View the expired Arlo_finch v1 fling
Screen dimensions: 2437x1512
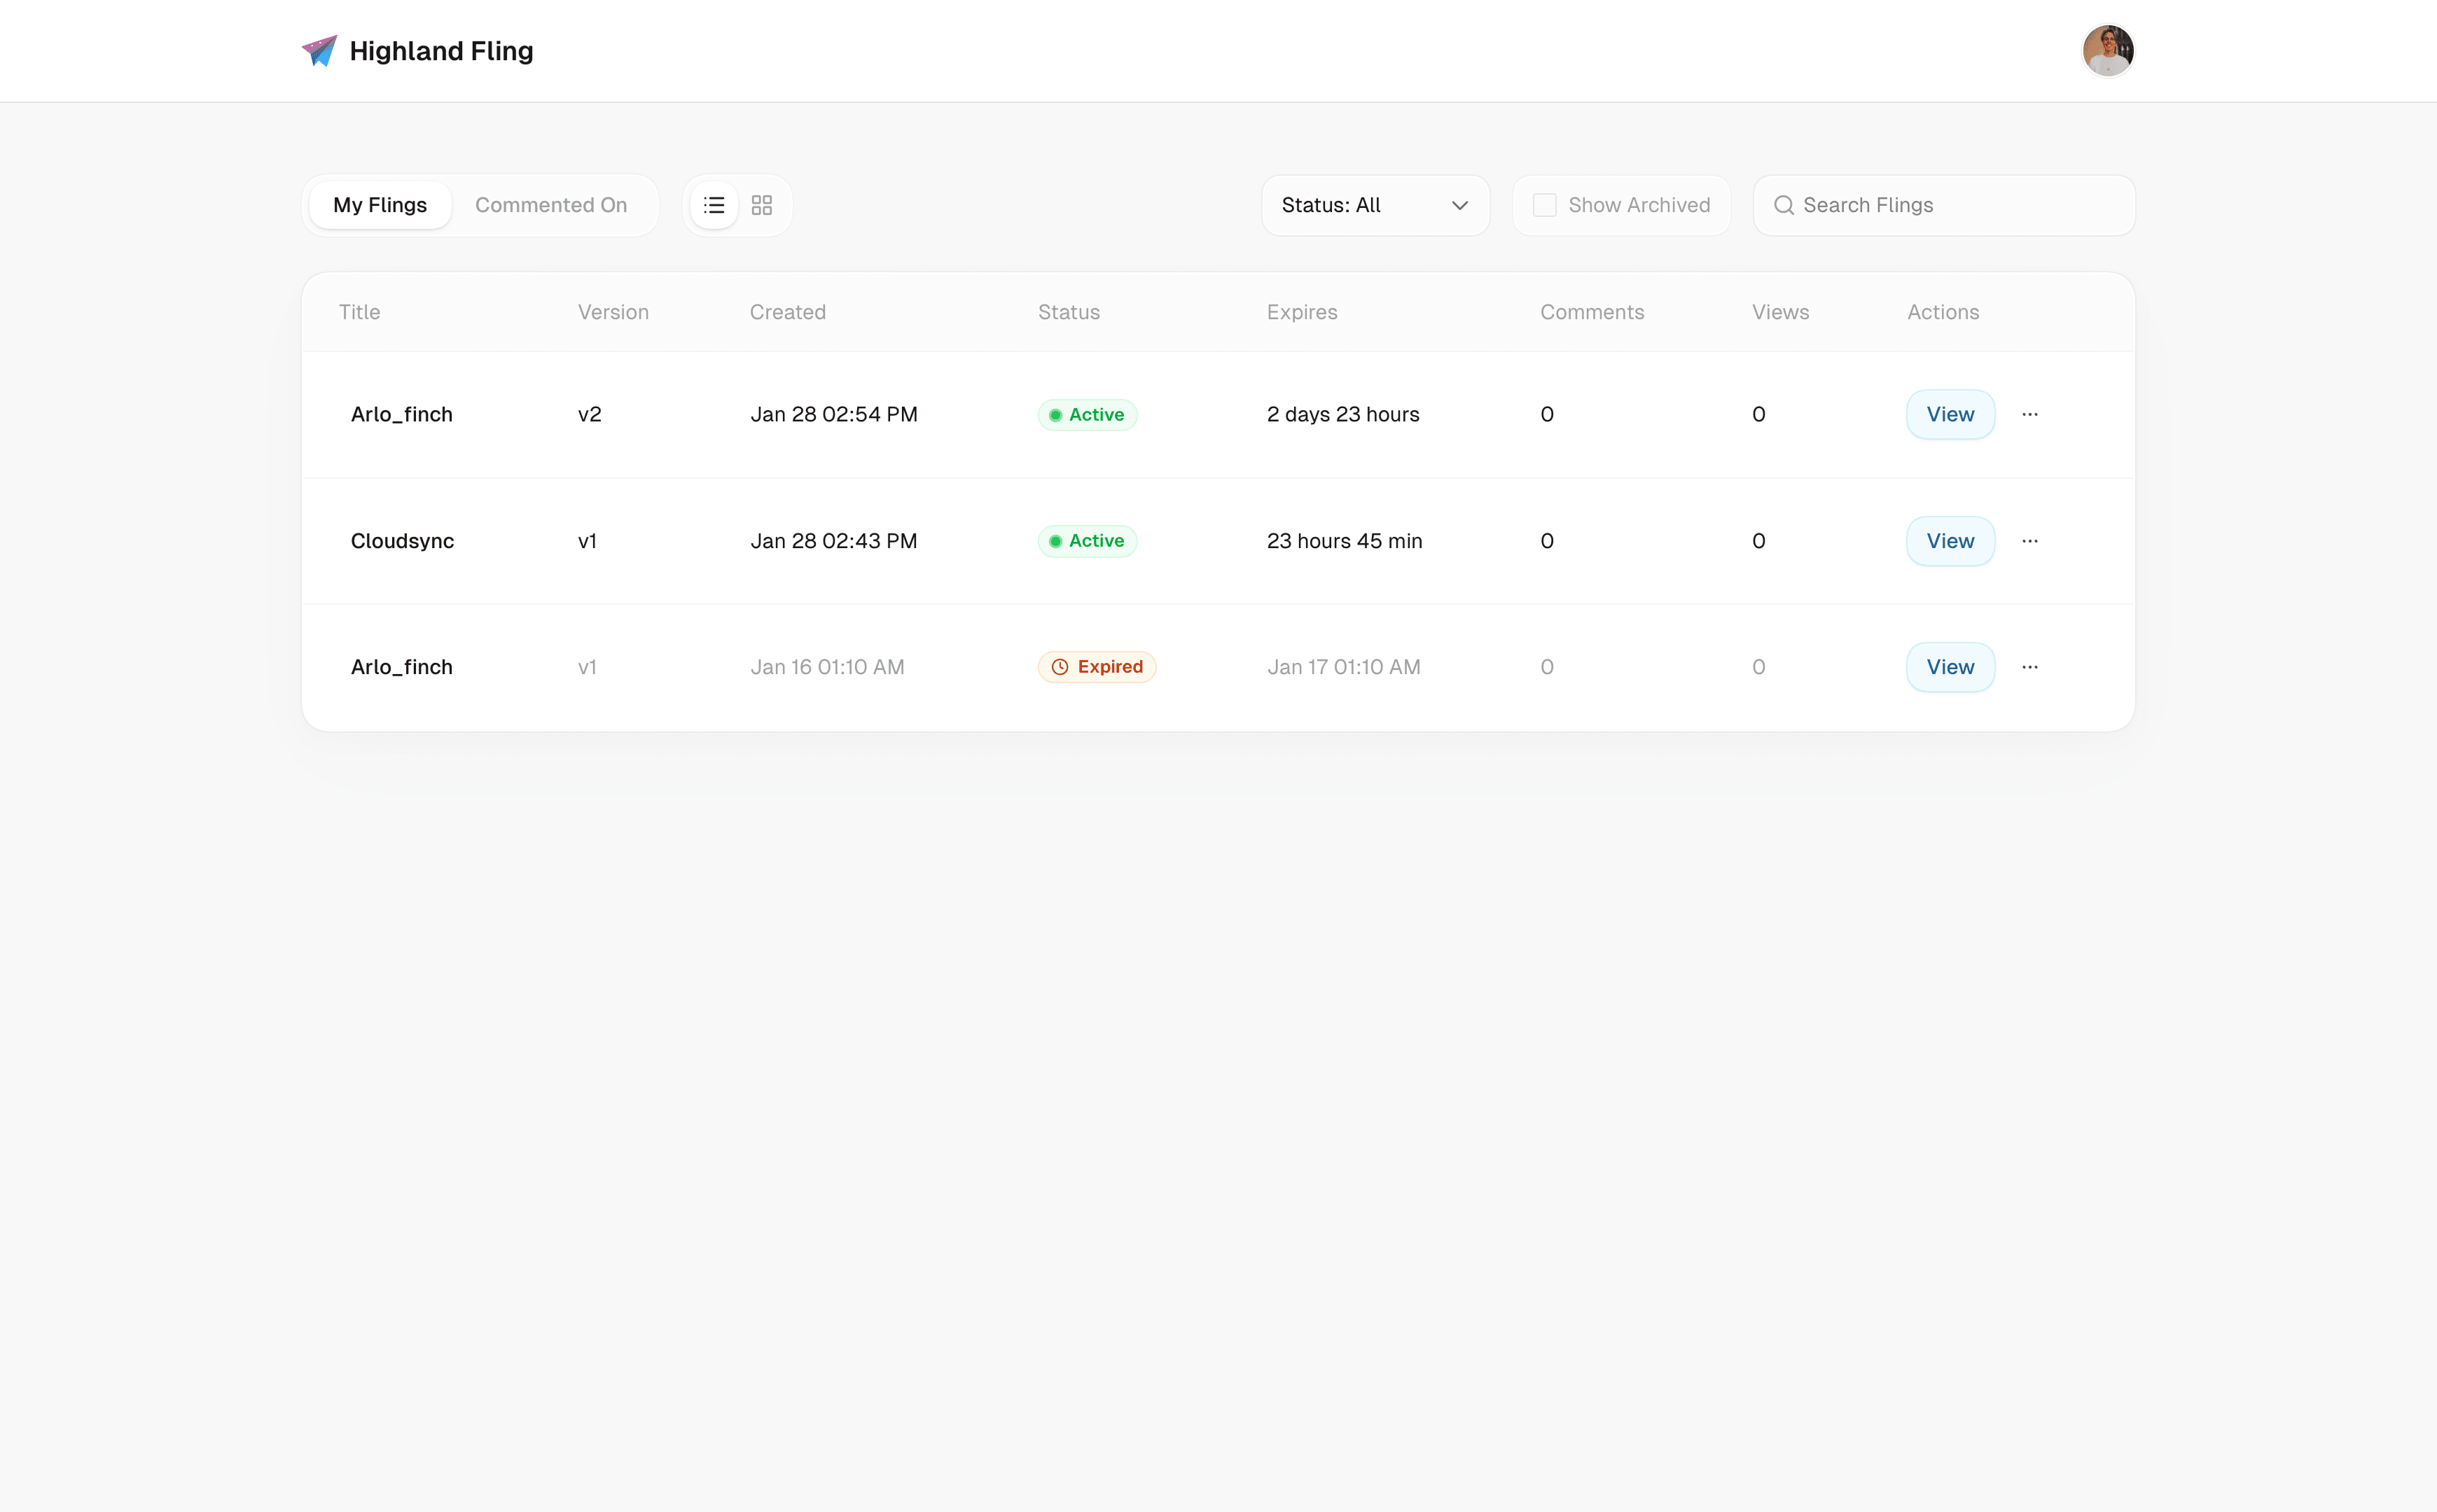[x=1949, y=667]
